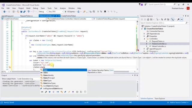The height and width of the screenshot is (108, 192).
Task: Open the Tools menu
Action: point(49,8)
